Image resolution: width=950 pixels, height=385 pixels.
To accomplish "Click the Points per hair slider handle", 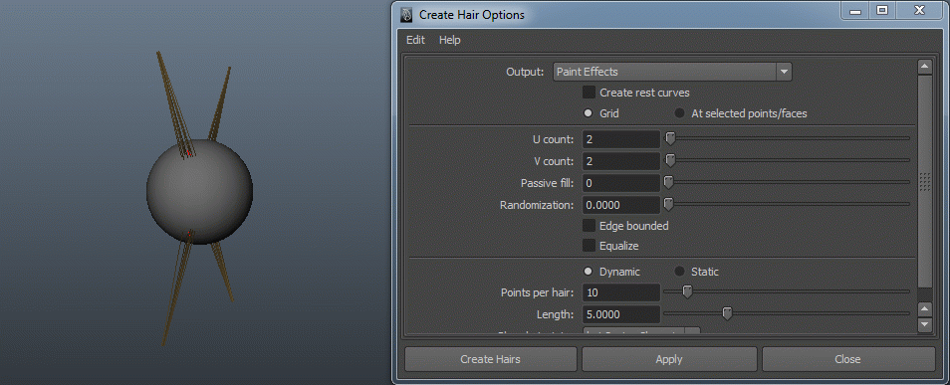I will [x=687, y=291].
